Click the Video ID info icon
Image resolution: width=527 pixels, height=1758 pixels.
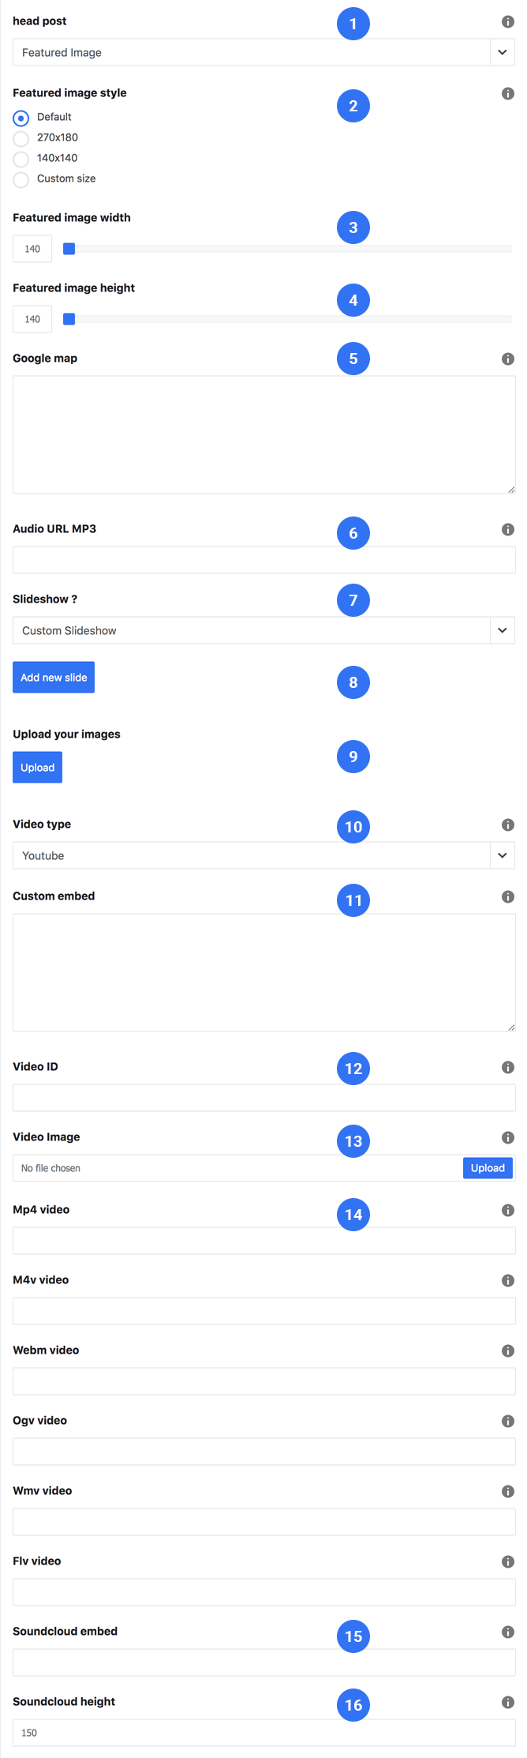pyautogui.click(x=508, y=1067)
